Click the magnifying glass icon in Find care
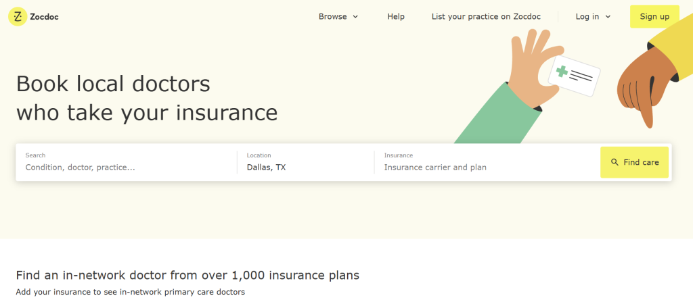 tap(614, 162)
